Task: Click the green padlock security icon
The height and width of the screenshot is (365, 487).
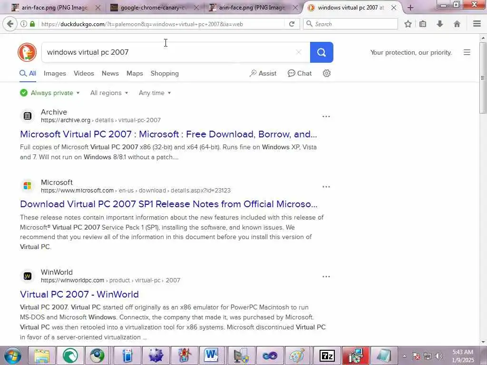Action: (x=32, y=24)
